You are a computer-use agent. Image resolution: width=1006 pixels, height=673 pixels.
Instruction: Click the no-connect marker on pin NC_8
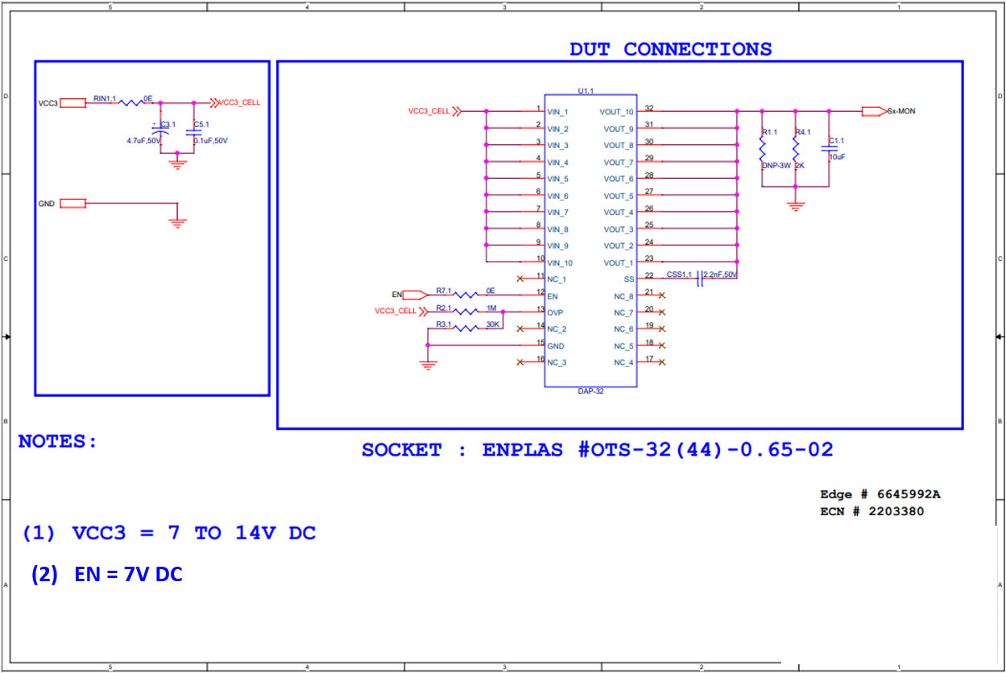tap(662, 295)
